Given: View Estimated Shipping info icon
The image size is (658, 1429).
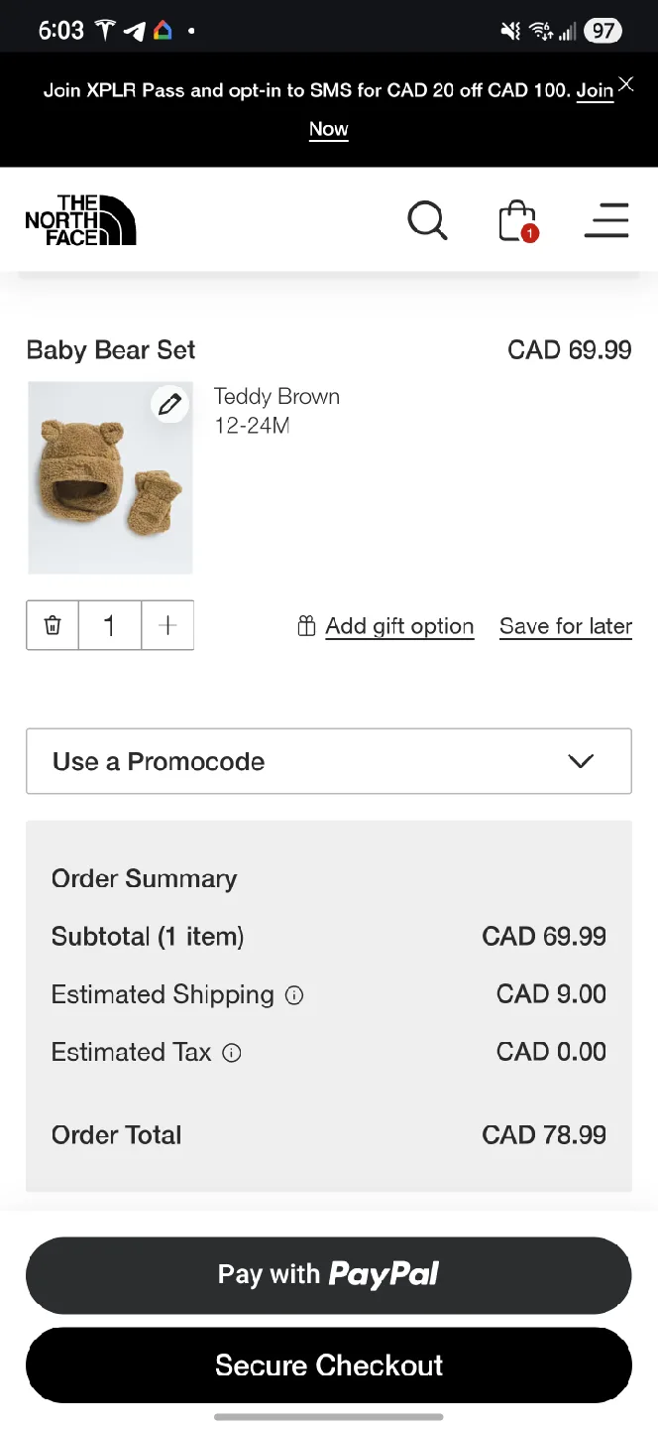Looking at the screenshot, I should tap(293, 995).
